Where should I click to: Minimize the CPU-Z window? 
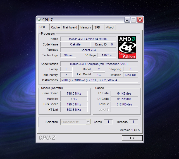click(x=127, y=20)
